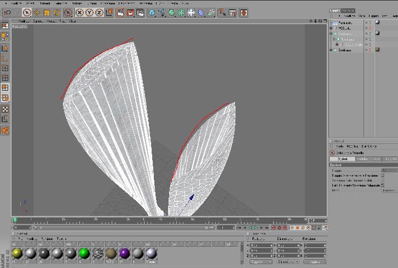Activate the yellow Scale tool
Image resolution: width=398 pixels, height=268 pixels.
click(x=47, y=13)
